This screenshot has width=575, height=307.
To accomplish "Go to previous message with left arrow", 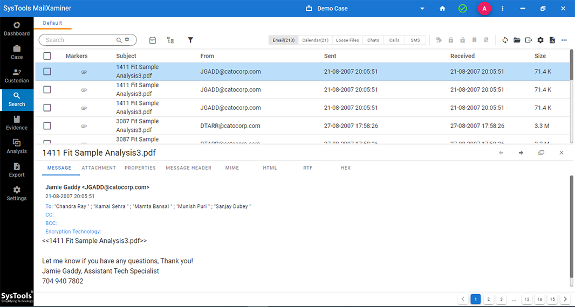I will pyautogui.click(x=501, y=153).
